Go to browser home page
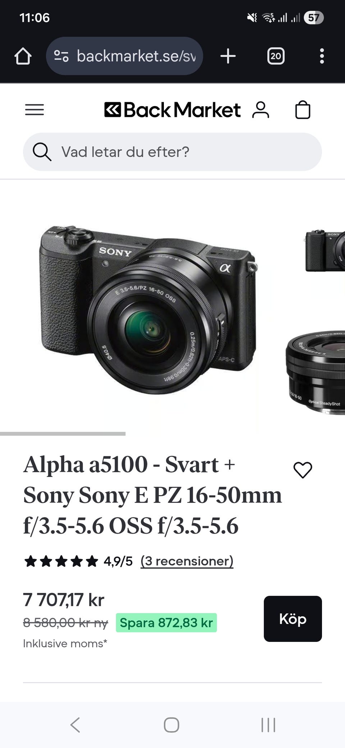This screenshot has height=748, width=345. [23, 56]
